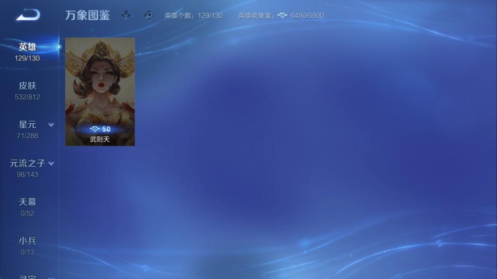497x279 pixels.
Task: Open the 武则天 hero card
Action: pyautogui.click(x=100, y=92)
